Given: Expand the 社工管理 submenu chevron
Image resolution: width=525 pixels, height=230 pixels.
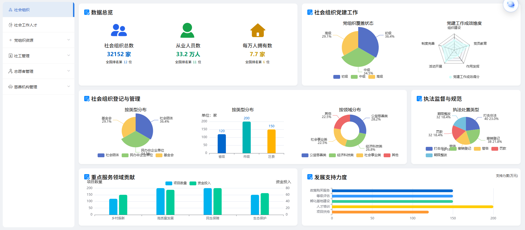Looking at the screenshot, I should (x=68, y=56).
